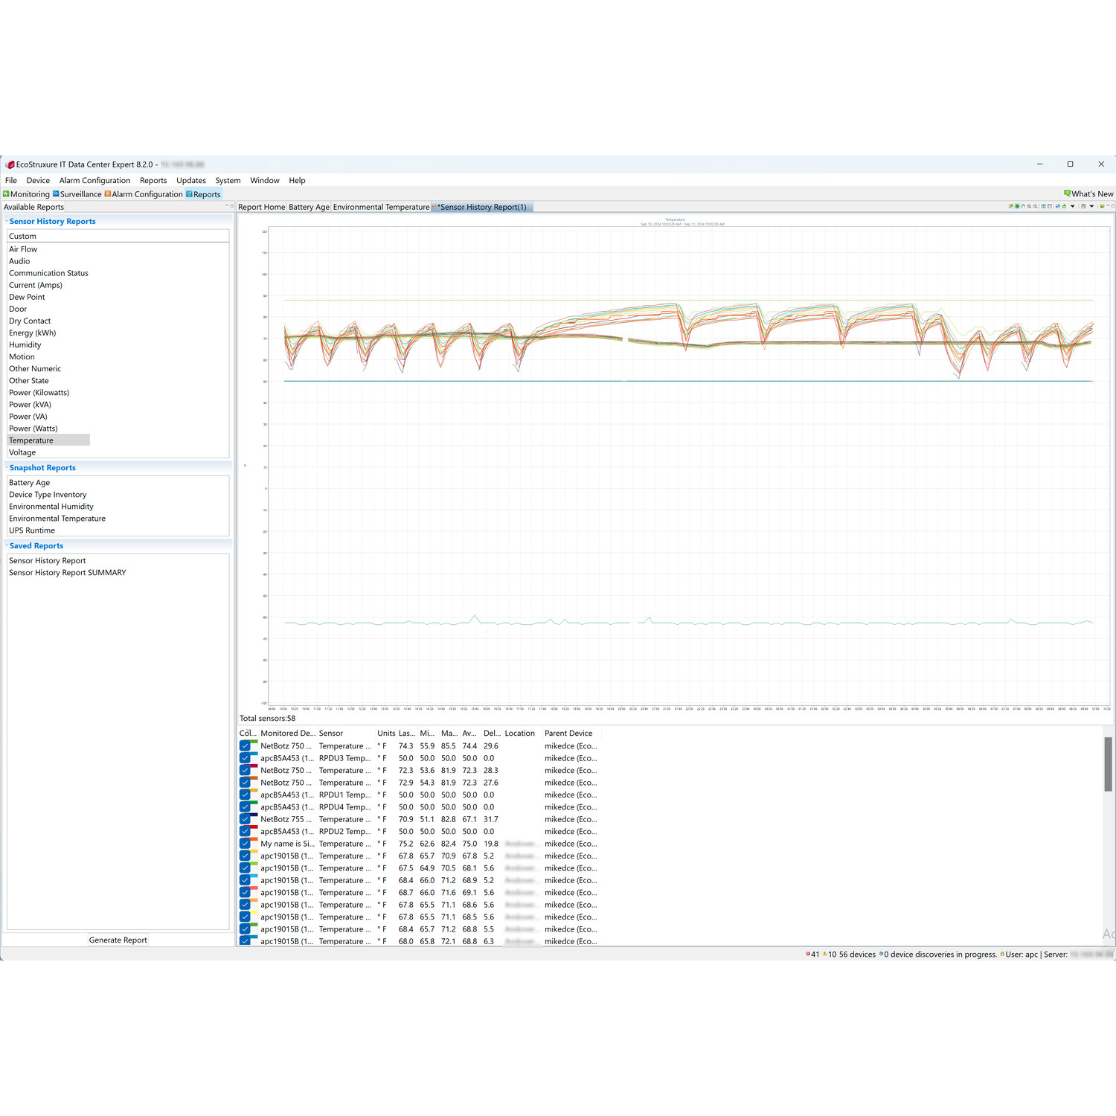Switch to the Environmental Temperature tab
1116x1116 pixels.
[381, 207]
